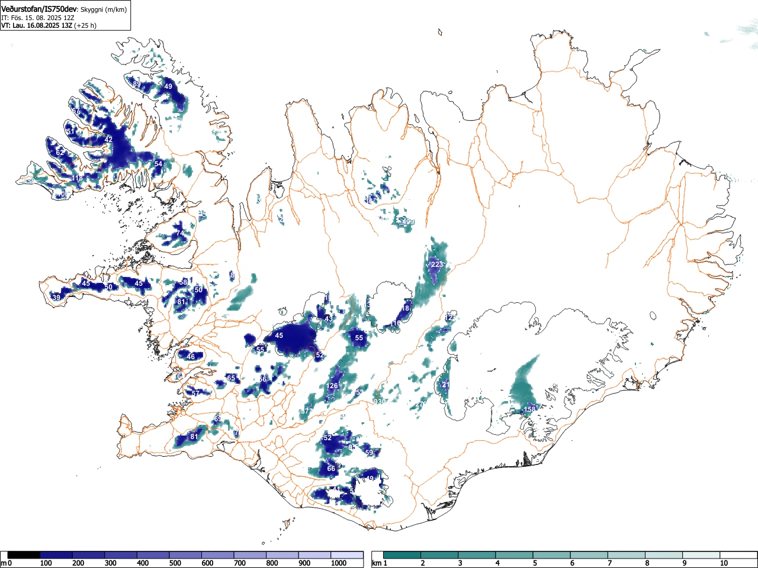Click the 3 label on kilometer legend
Image resolution: width=758 pixels, height=568 pixels.
click(x=460, y=563)
